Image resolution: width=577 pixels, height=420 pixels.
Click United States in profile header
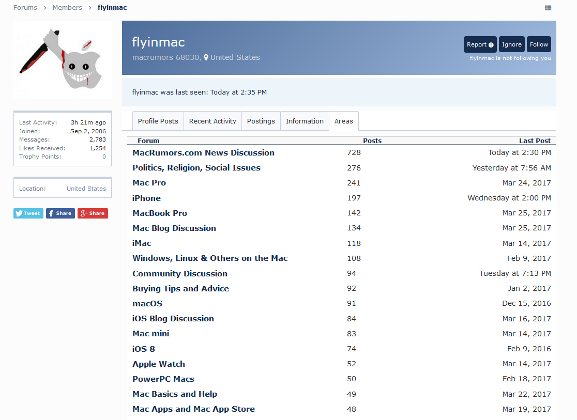click(235, 57)
